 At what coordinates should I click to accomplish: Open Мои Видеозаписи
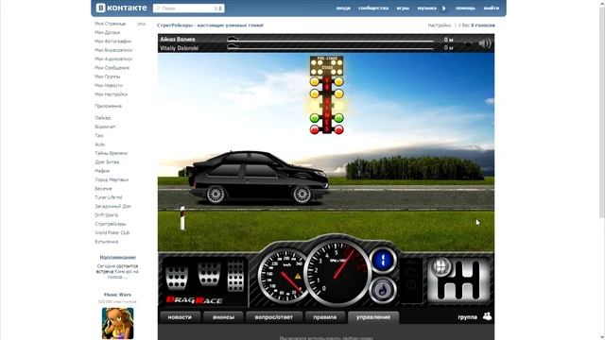pos(113,50)
